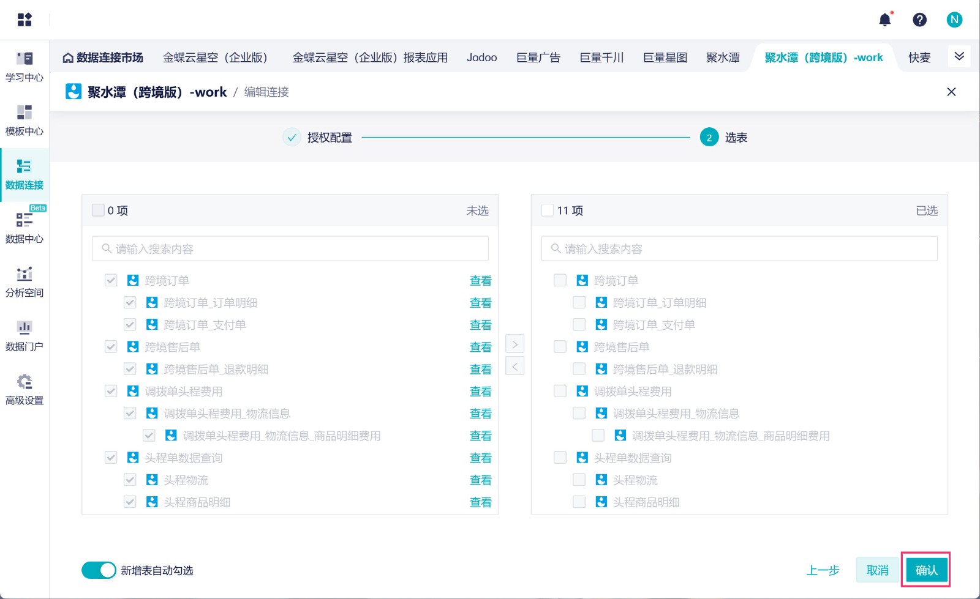Open 分析空间 in sidebar
Image resolution: width=980 pixels, height=599 pixels.
coord(24,283)
